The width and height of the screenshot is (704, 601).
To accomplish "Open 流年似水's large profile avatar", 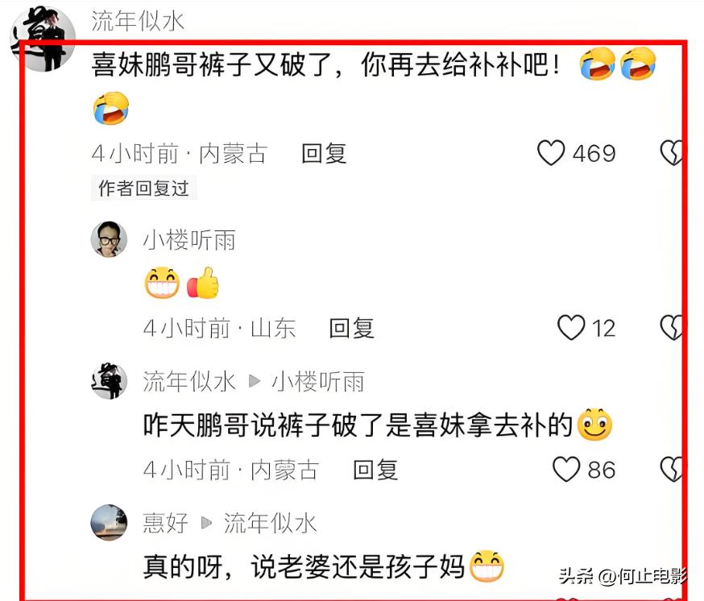I will pyautogui.click(x=43, y=39).
